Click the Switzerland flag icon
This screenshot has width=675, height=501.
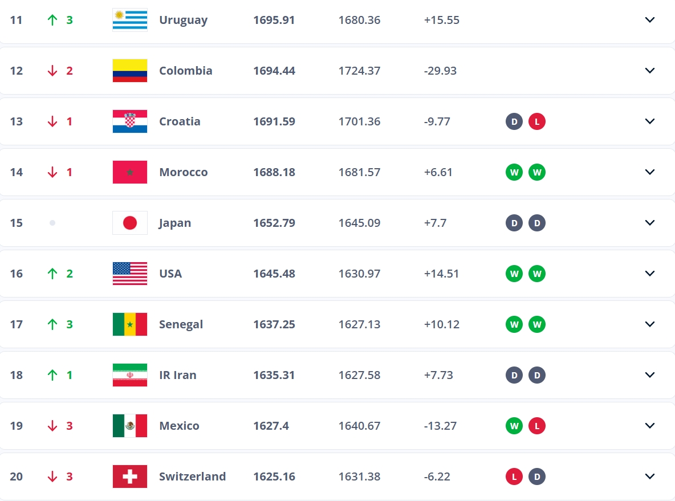(130, 476)
